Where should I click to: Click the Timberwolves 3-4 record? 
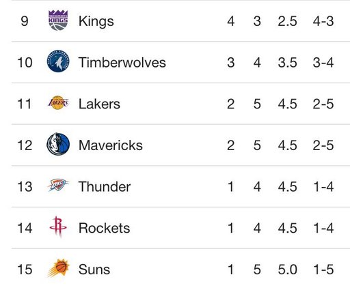tap(323, 63)
